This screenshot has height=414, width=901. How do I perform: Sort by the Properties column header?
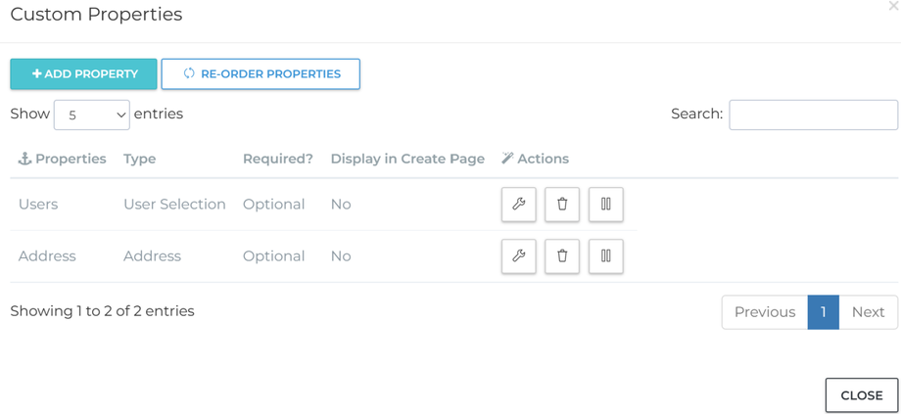[x=63, y=159]
